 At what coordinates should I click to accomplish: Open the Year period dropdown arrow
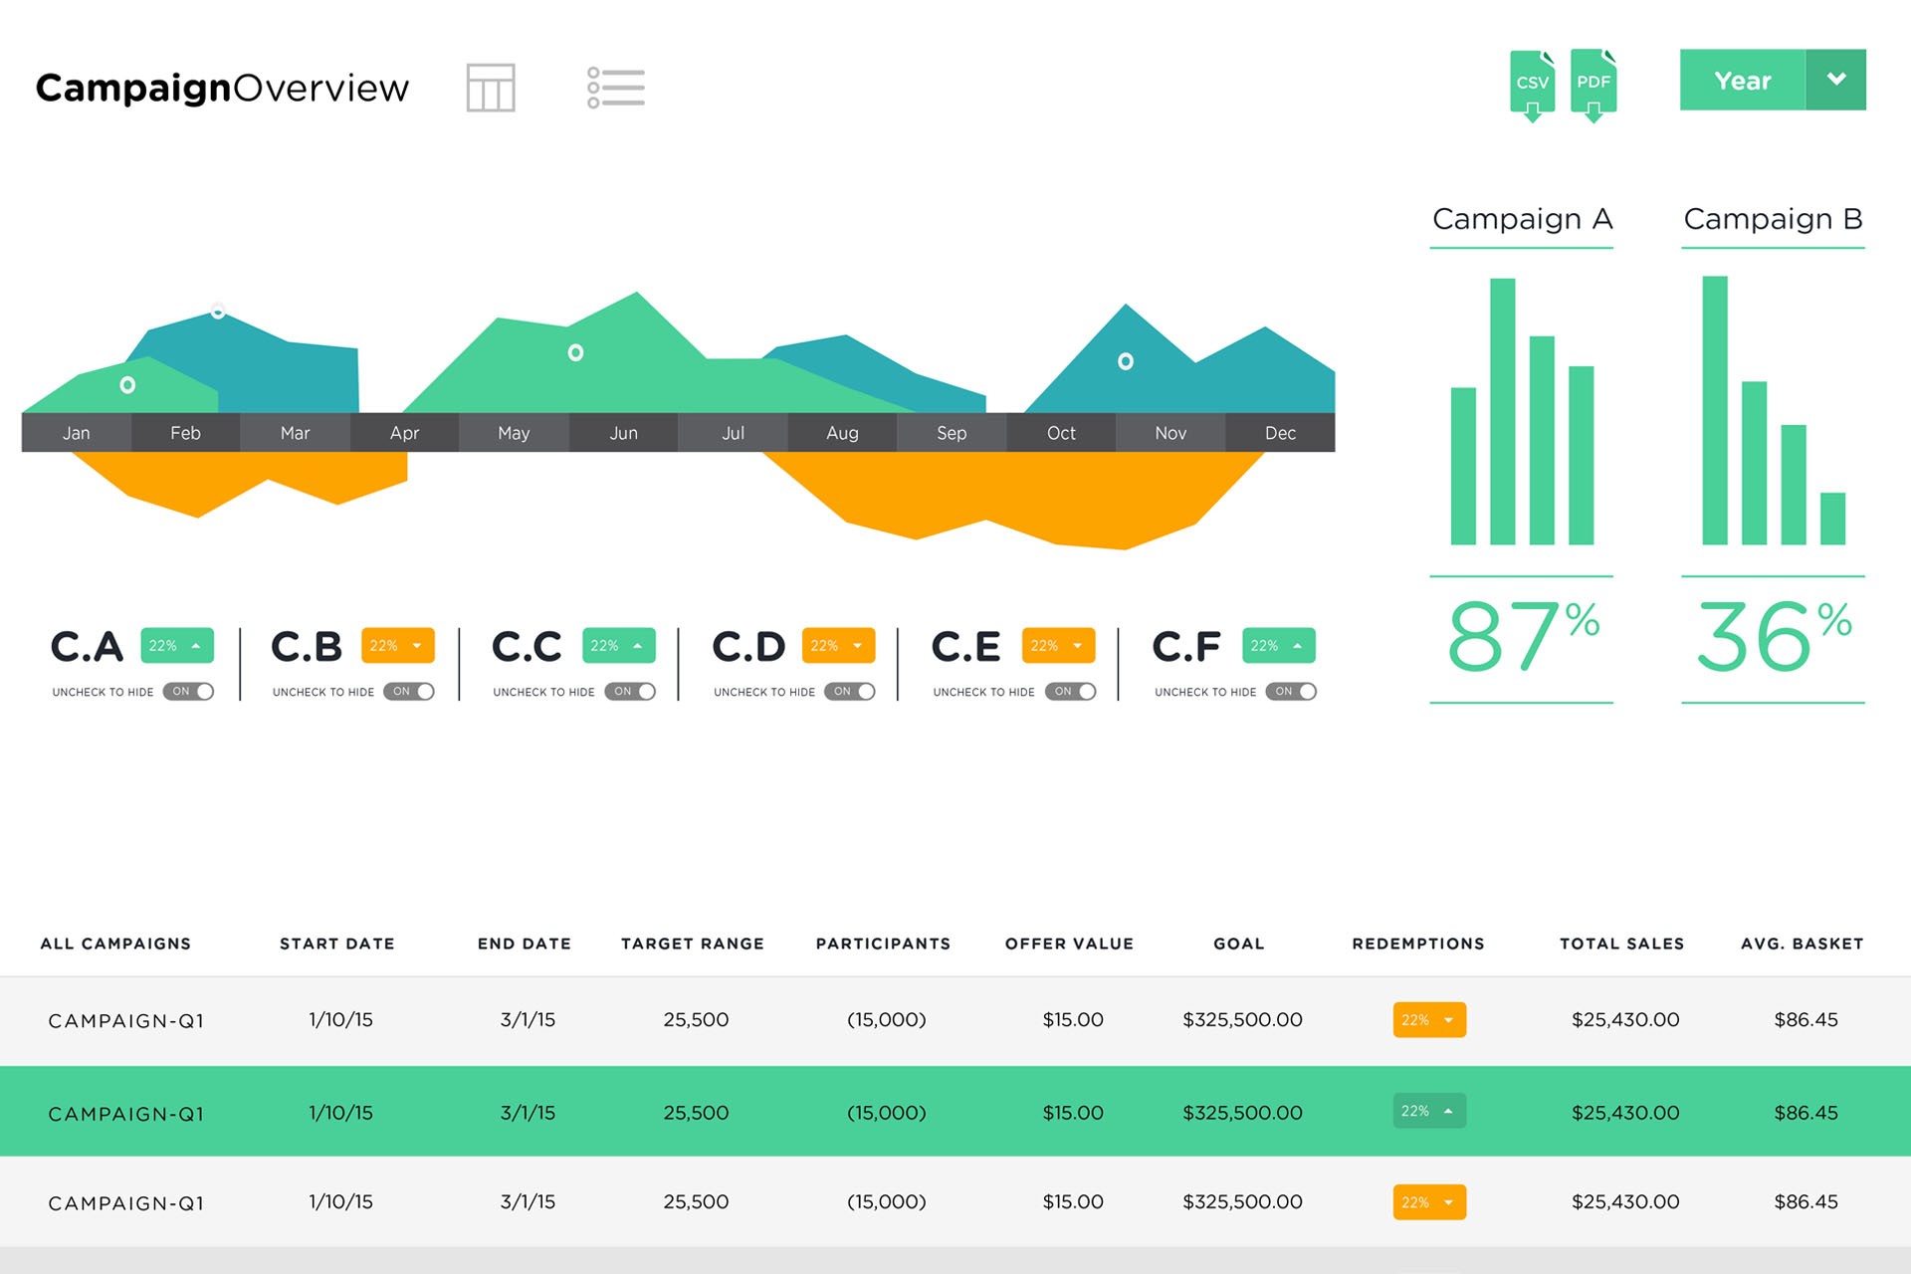click(x=1836, y=80)
